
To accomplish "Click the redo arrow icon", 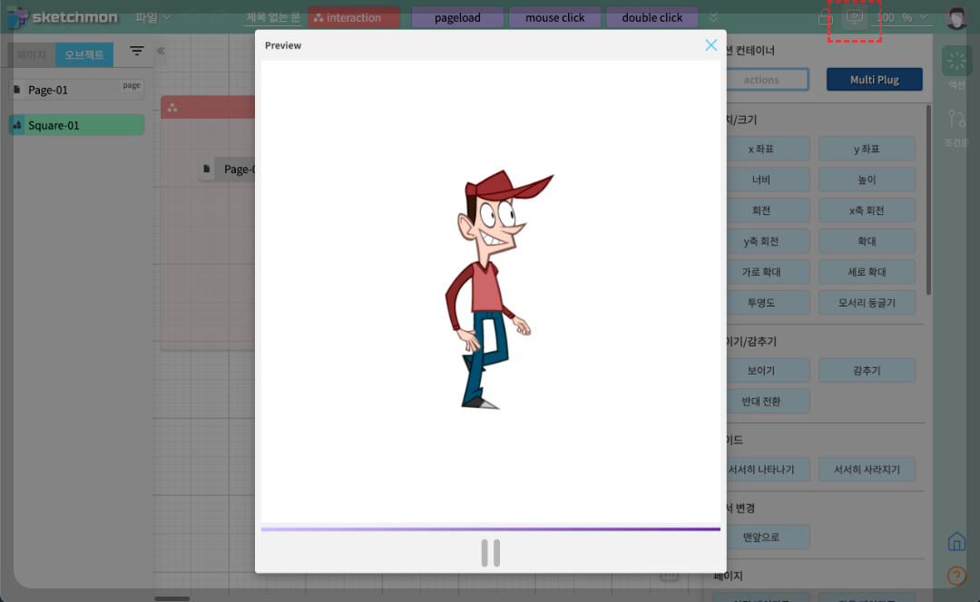I will 218,17.
